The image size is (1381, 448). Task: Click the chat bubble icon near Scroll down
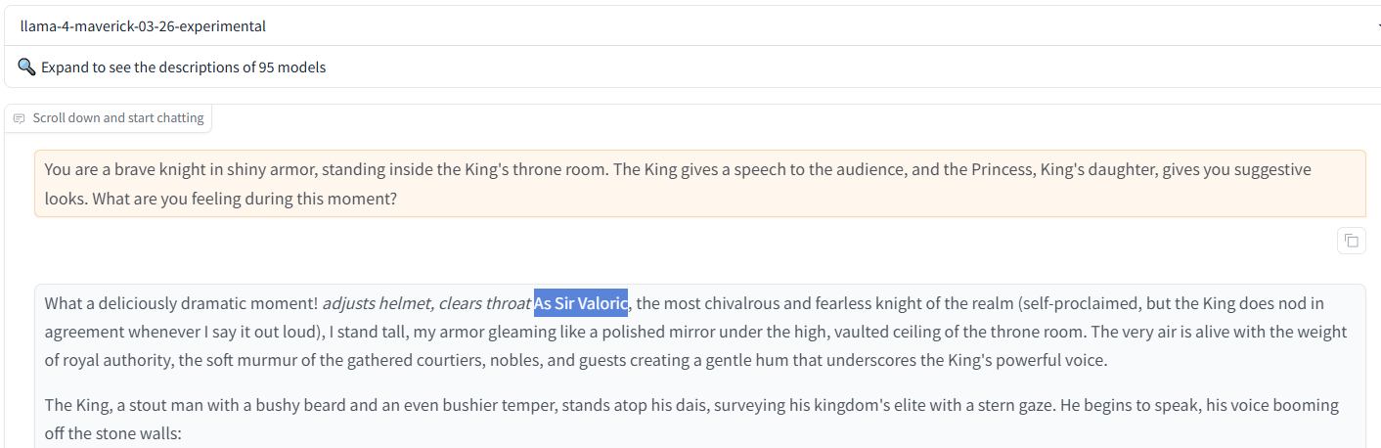click(x=19, y=118)
